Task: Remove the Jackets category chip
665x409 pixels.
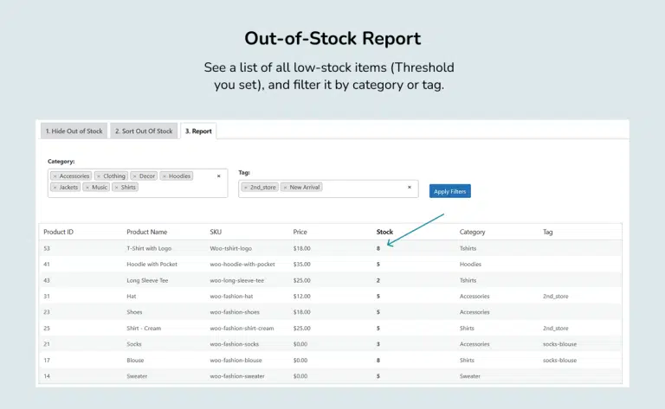Action: (55, 187)
